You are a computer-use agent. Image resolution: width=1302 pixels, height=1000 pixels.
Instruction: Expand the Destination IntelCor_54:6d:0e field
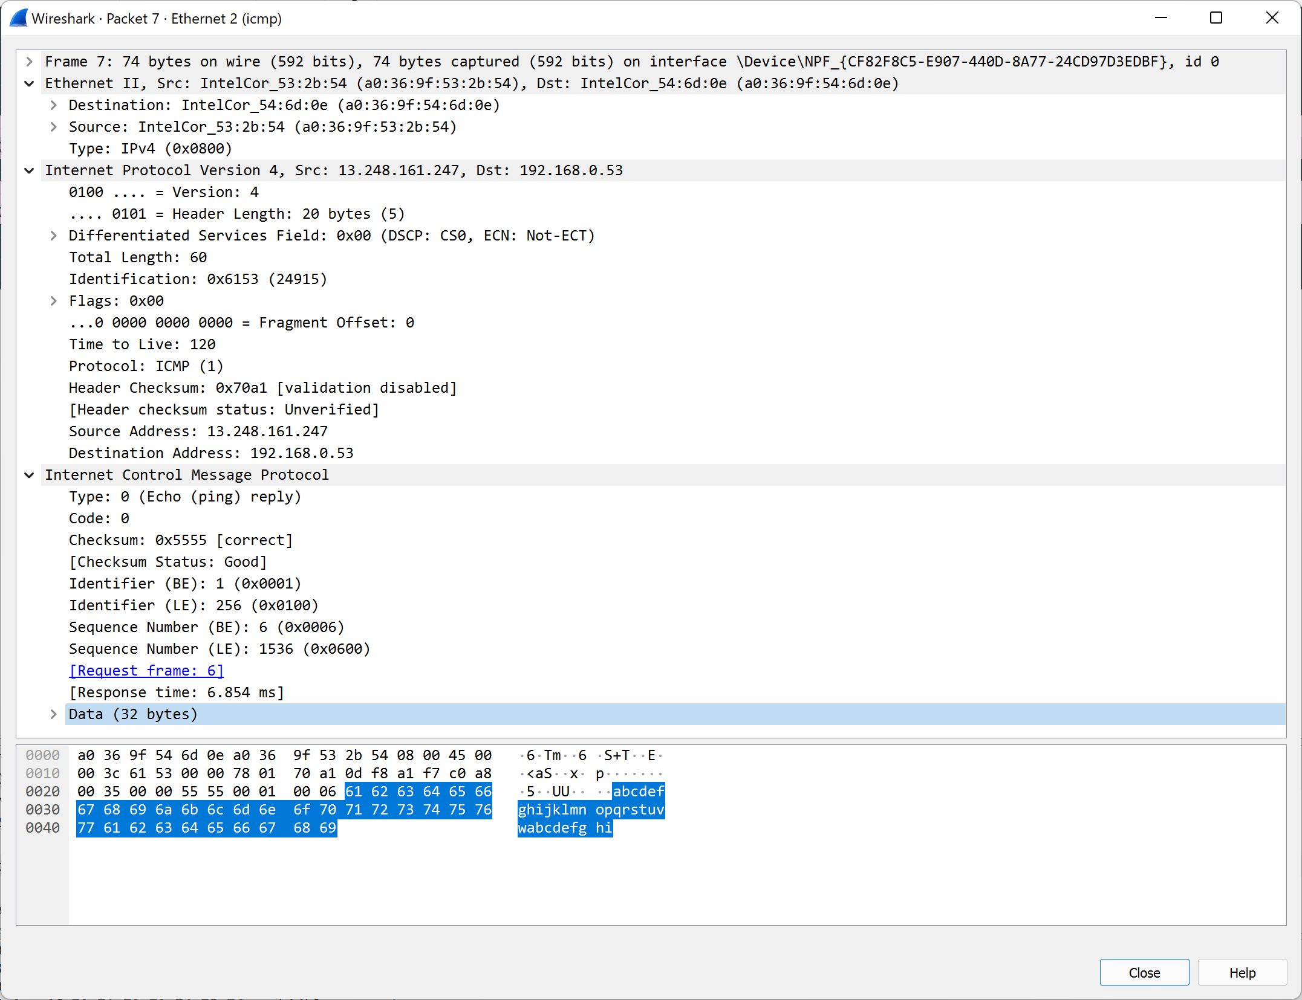pos(53,105)
